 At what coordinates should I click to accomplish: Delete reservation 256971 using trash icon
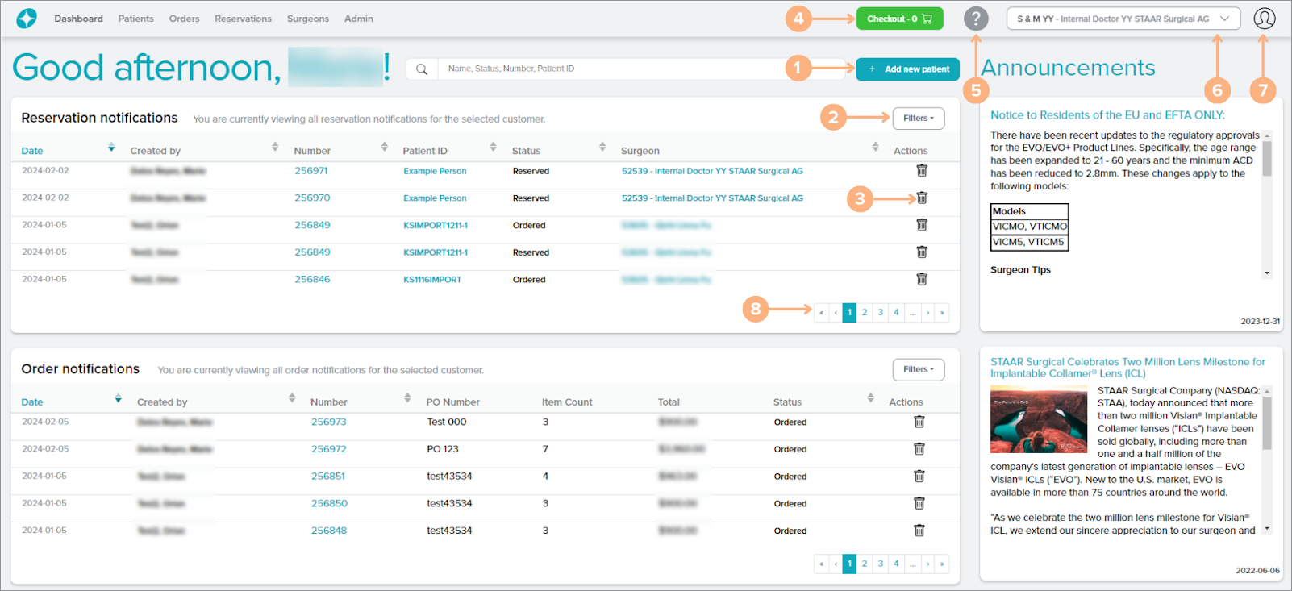tap(922, 171)
